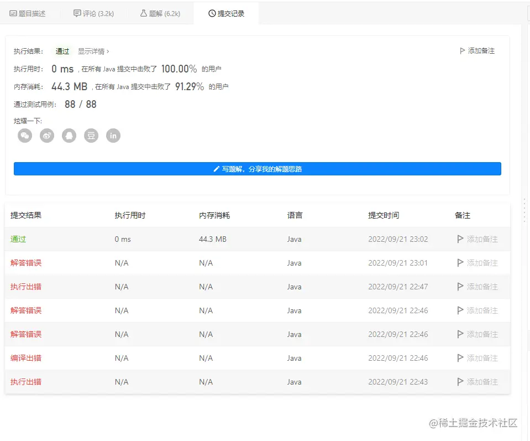Click the 88 / 88 test case count
The image size is (530, 441).
[81, 104]
